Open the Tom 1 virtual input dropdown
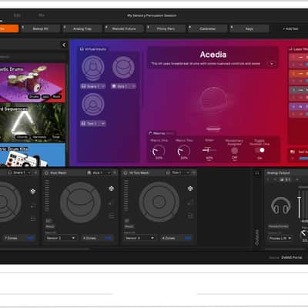Viewport: 308px width, 308px height. tap(93, 124)
